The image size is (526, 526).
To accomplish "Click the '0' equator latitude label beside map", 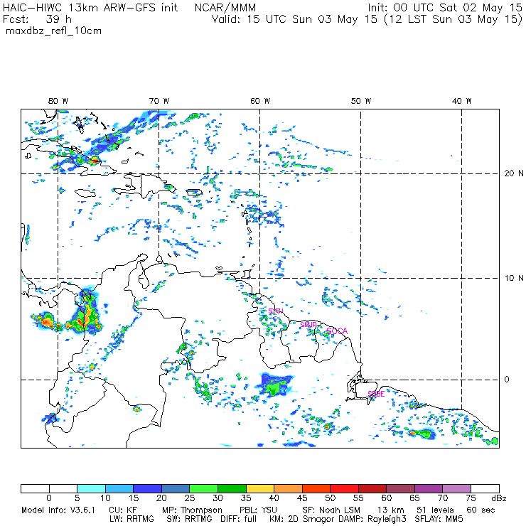I will [x=507, y=380].
